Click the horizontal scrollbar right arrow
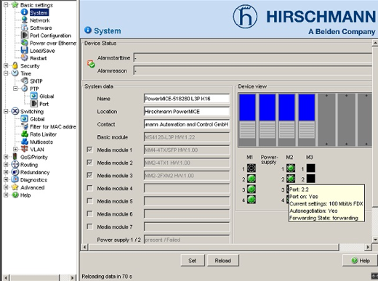 pyautogui.click(x=368, y=247)
